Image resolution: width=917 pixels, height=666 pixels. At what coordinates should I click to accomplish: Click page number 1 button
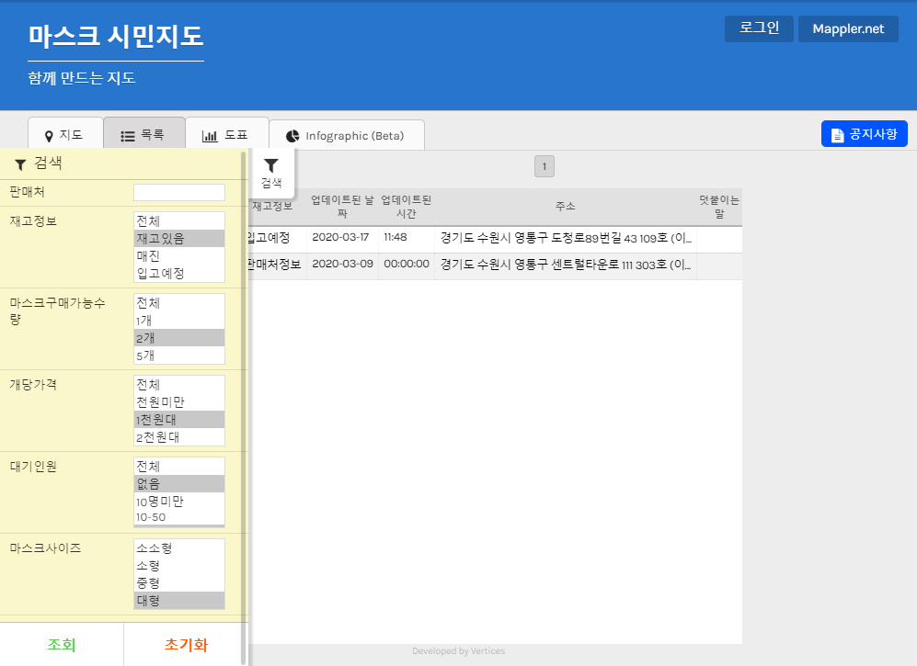544,166
